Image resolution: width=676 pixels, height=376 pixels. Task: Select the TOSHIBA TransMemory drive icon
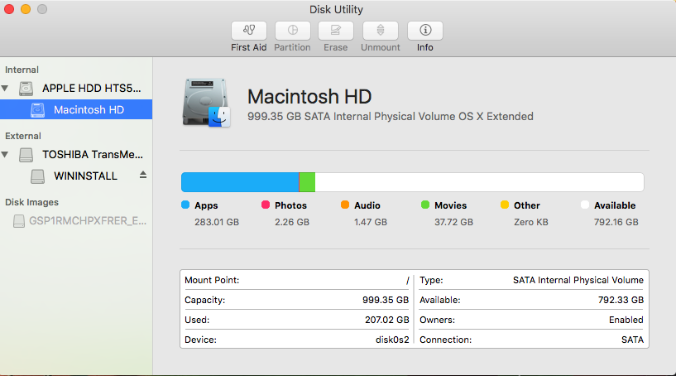[26, 155]
